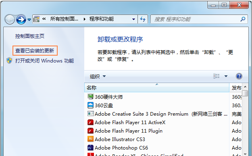252x156 pixels.
Task: Select Adobe Illustrator CS3 text
Action: pyautogui.click(x=120, y=139)
